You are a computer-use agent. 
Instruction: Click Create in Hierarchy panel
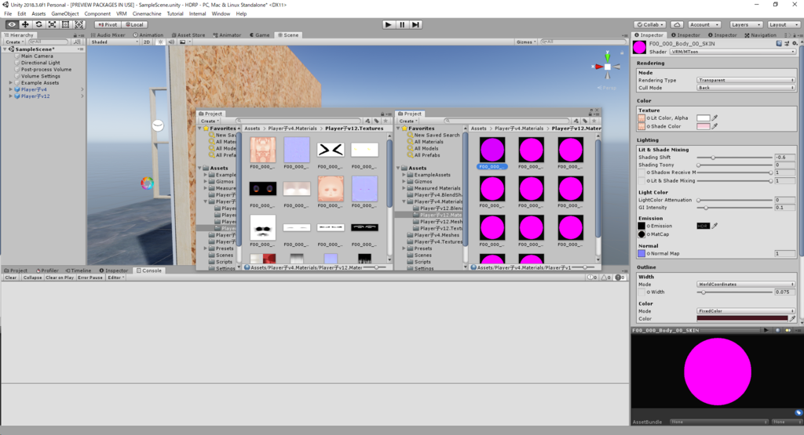[x=14, y=42]
